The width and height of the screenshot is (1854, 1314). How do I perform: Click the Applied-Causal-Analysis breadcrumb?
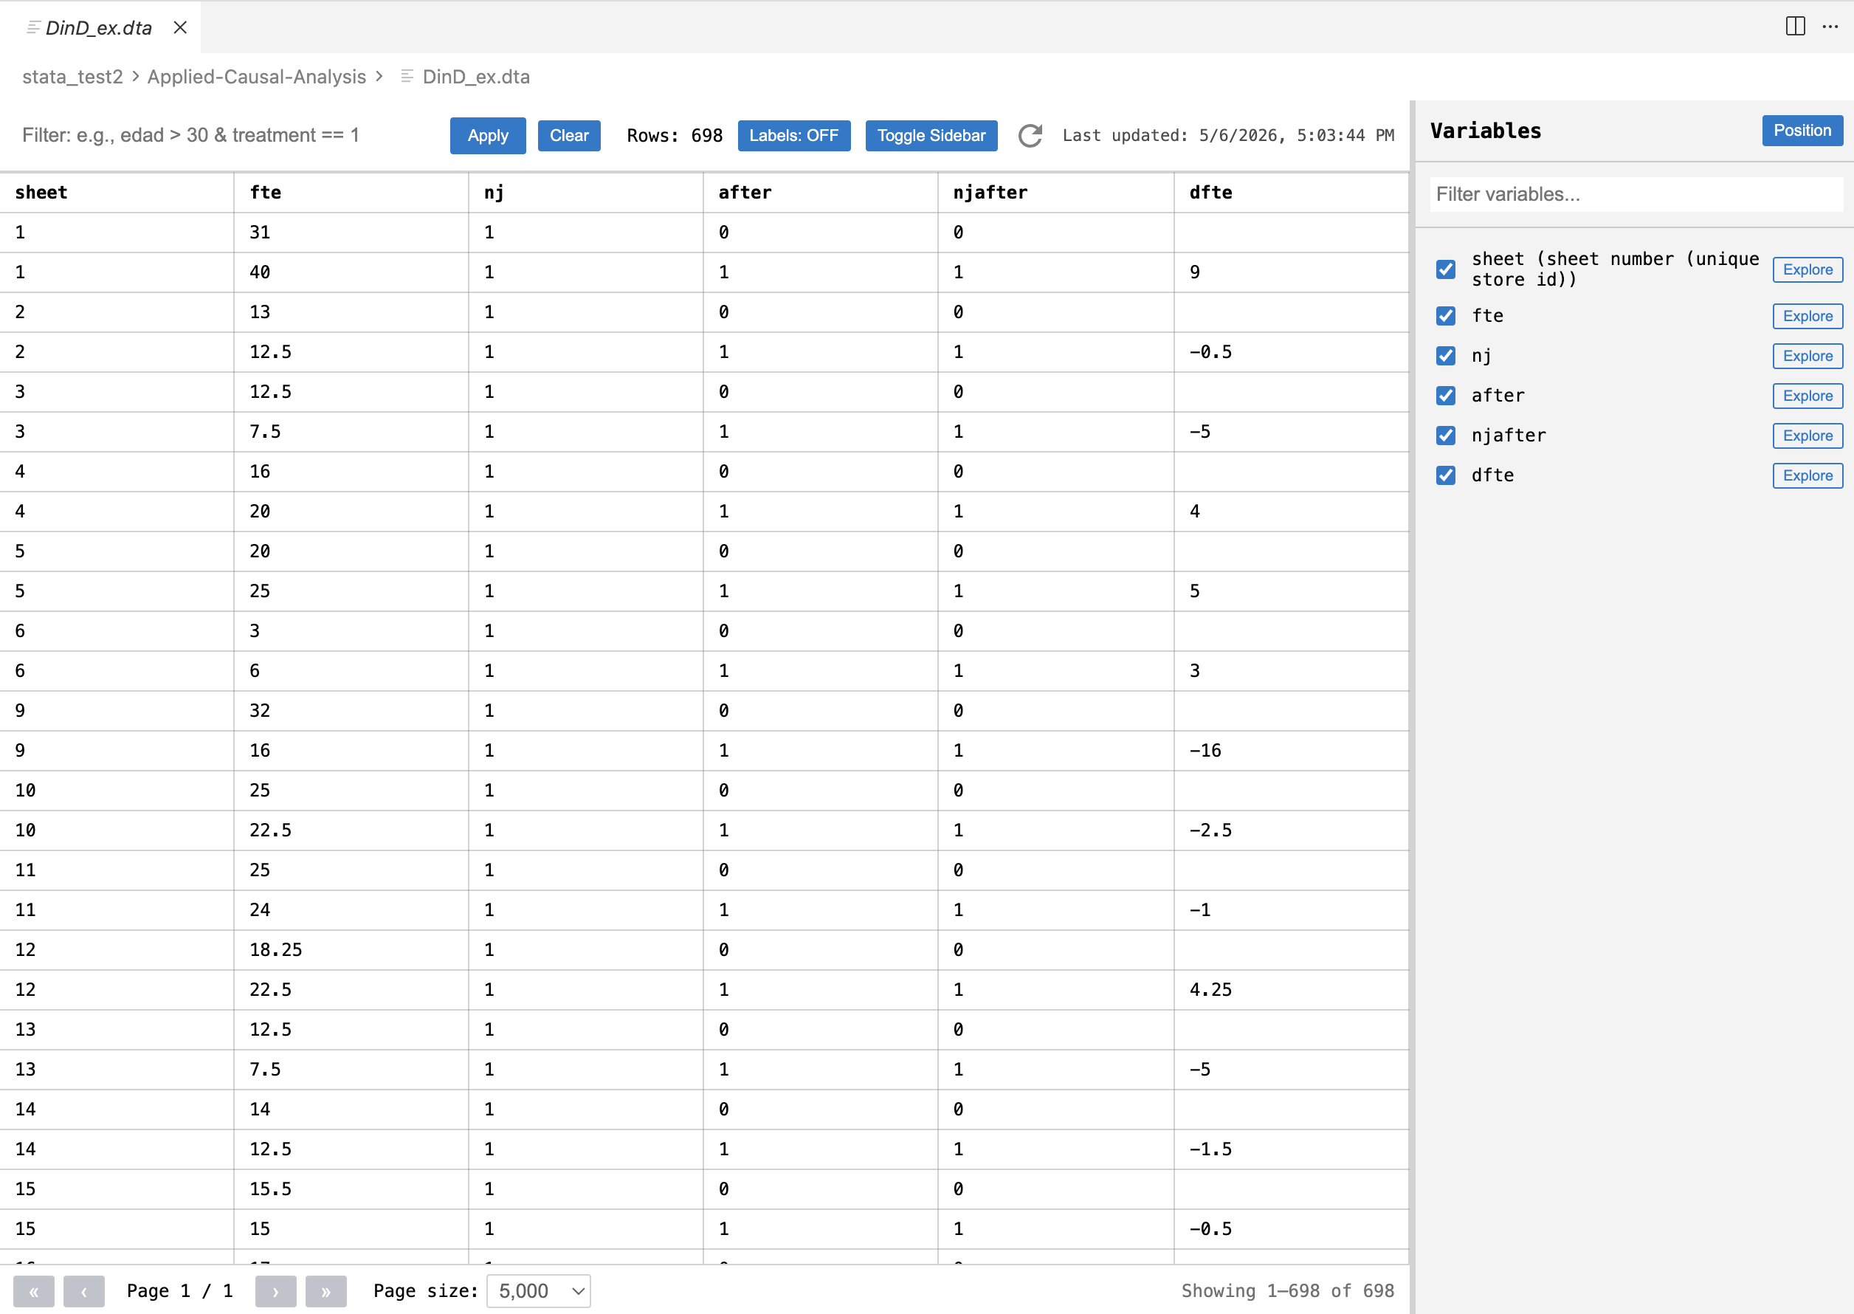(256, 77)
